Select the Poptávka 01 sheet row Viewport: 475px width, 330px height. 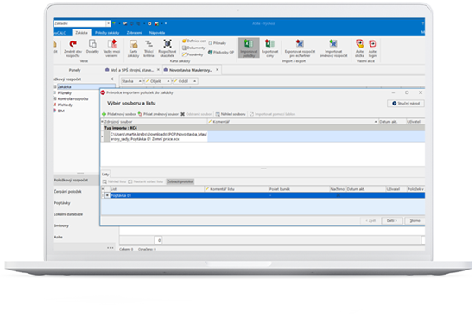[263, 196]
